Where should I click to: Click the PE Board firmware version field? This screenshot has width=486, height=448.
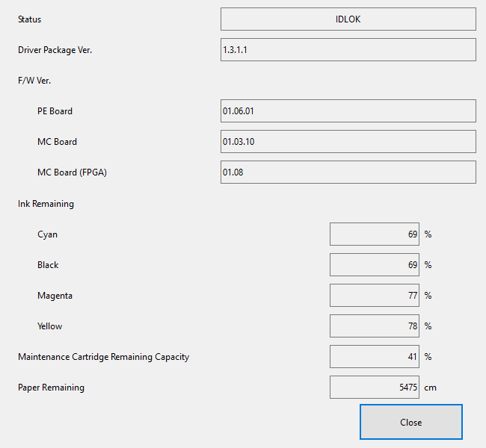(x=348, y=111)
